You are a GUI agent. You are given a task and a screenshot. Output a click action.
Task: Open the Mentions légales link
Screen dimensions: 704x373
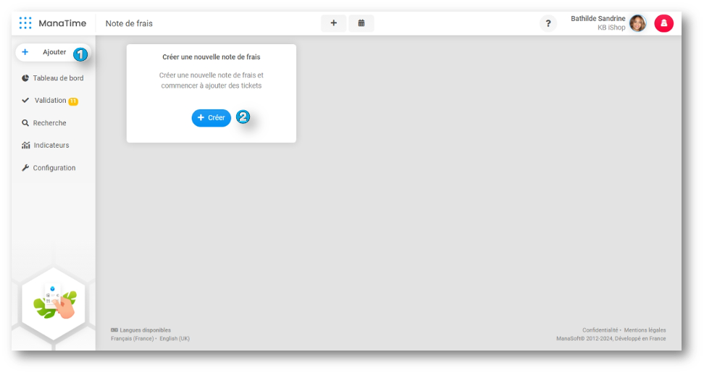645,330
